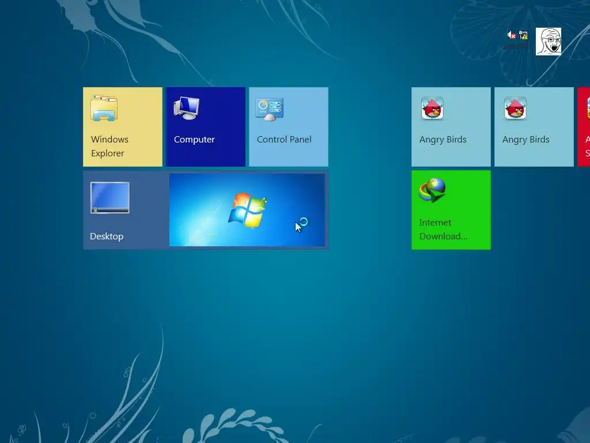Click the muted speaker volume icon
The height and width of the screenshot is (443, 590).
[512, 35]
